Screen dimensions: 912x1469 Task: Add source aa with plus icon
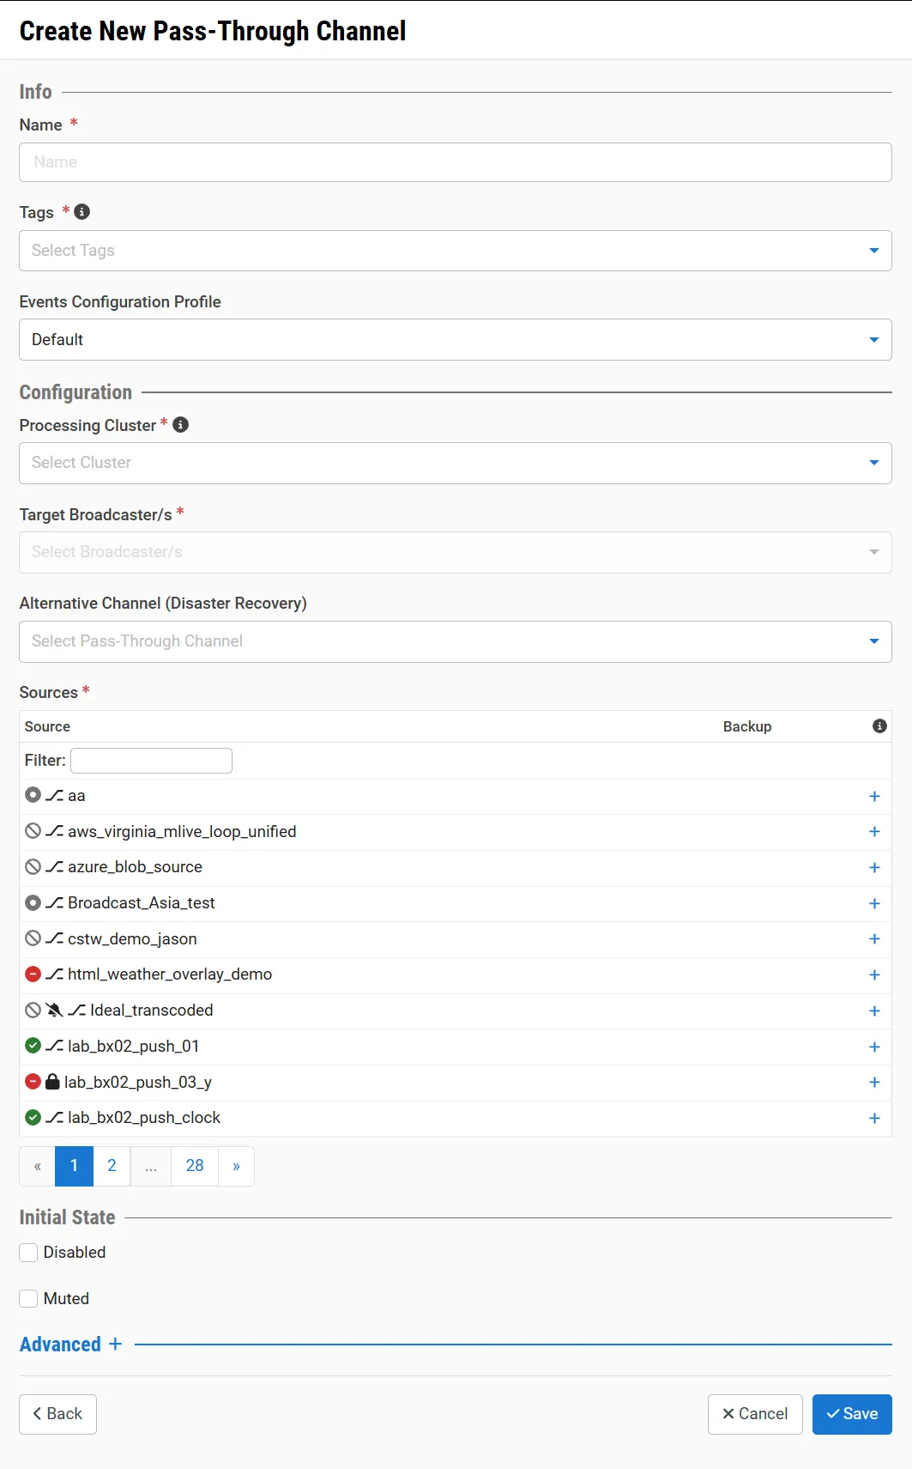[x=874, y=796]
